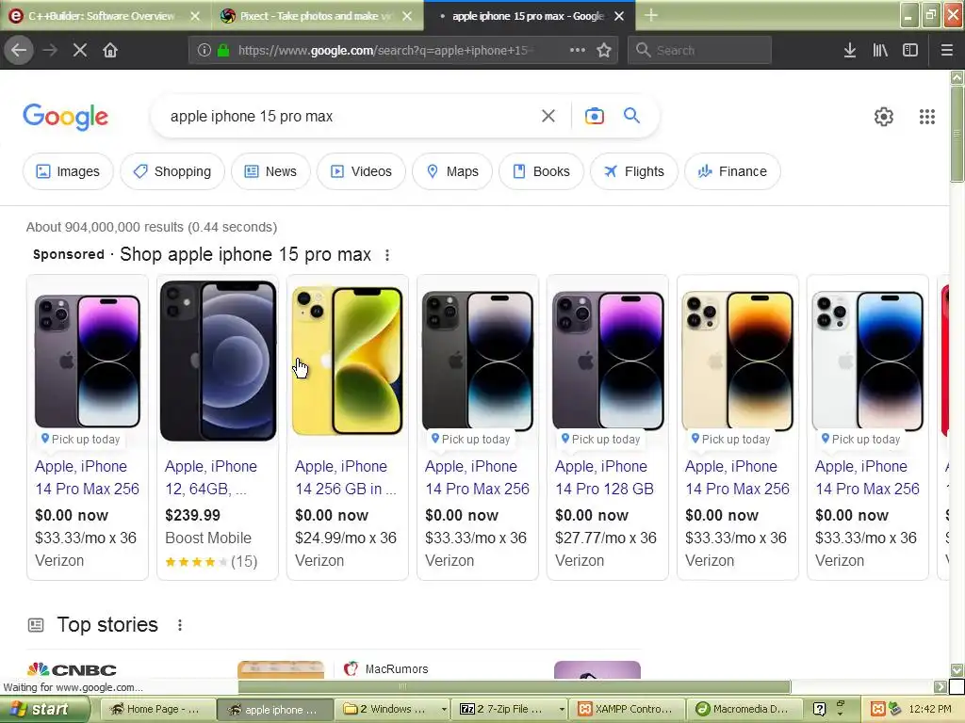965x723 pixels.
Task: Click the yellow iPhone 14 product image
Action: pyautogui.click(x=348, y=361)
